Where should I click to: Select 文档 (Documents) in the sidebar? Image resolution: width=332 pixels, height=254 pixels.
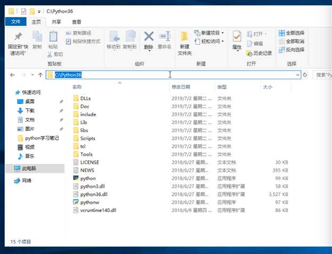pyautogui.click(x=25, y=120)
